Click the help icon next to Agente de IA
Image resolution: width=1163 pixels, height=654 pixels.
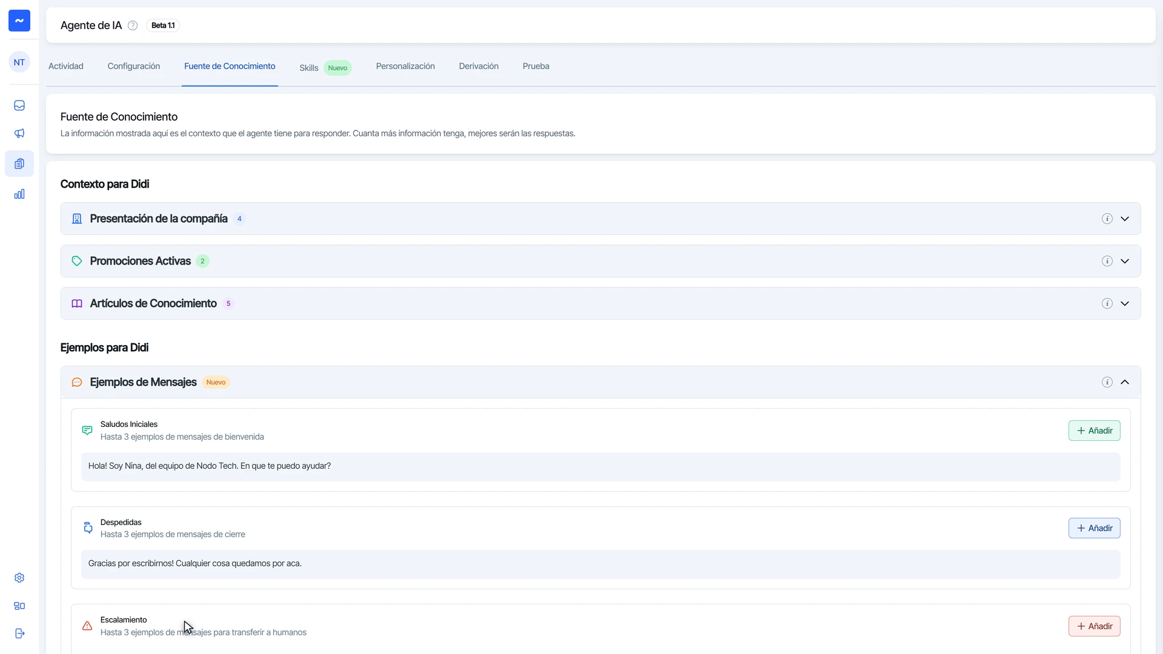coord(133,25)
